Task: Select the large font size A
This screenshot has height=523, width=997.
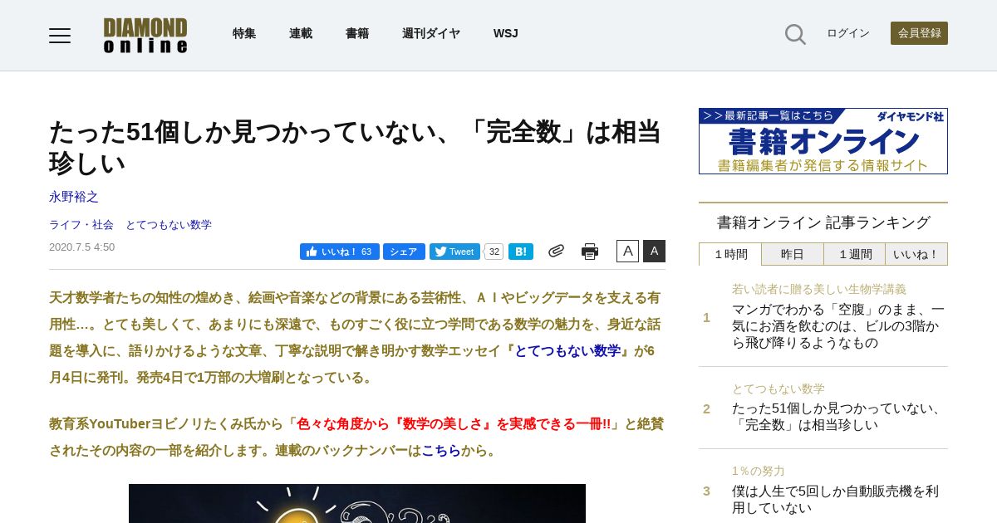Action: 654,251
